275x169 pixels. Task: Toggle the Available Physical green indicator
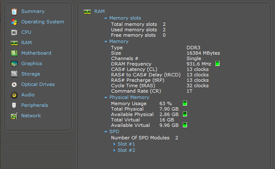[x=184, y=114]
